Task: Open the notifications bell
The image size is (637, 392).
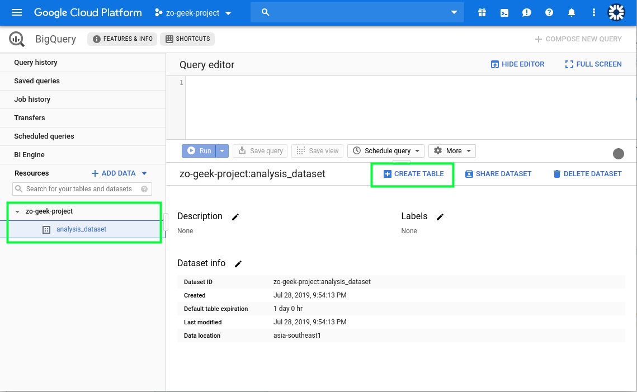Action: click(x=572, y=12)
